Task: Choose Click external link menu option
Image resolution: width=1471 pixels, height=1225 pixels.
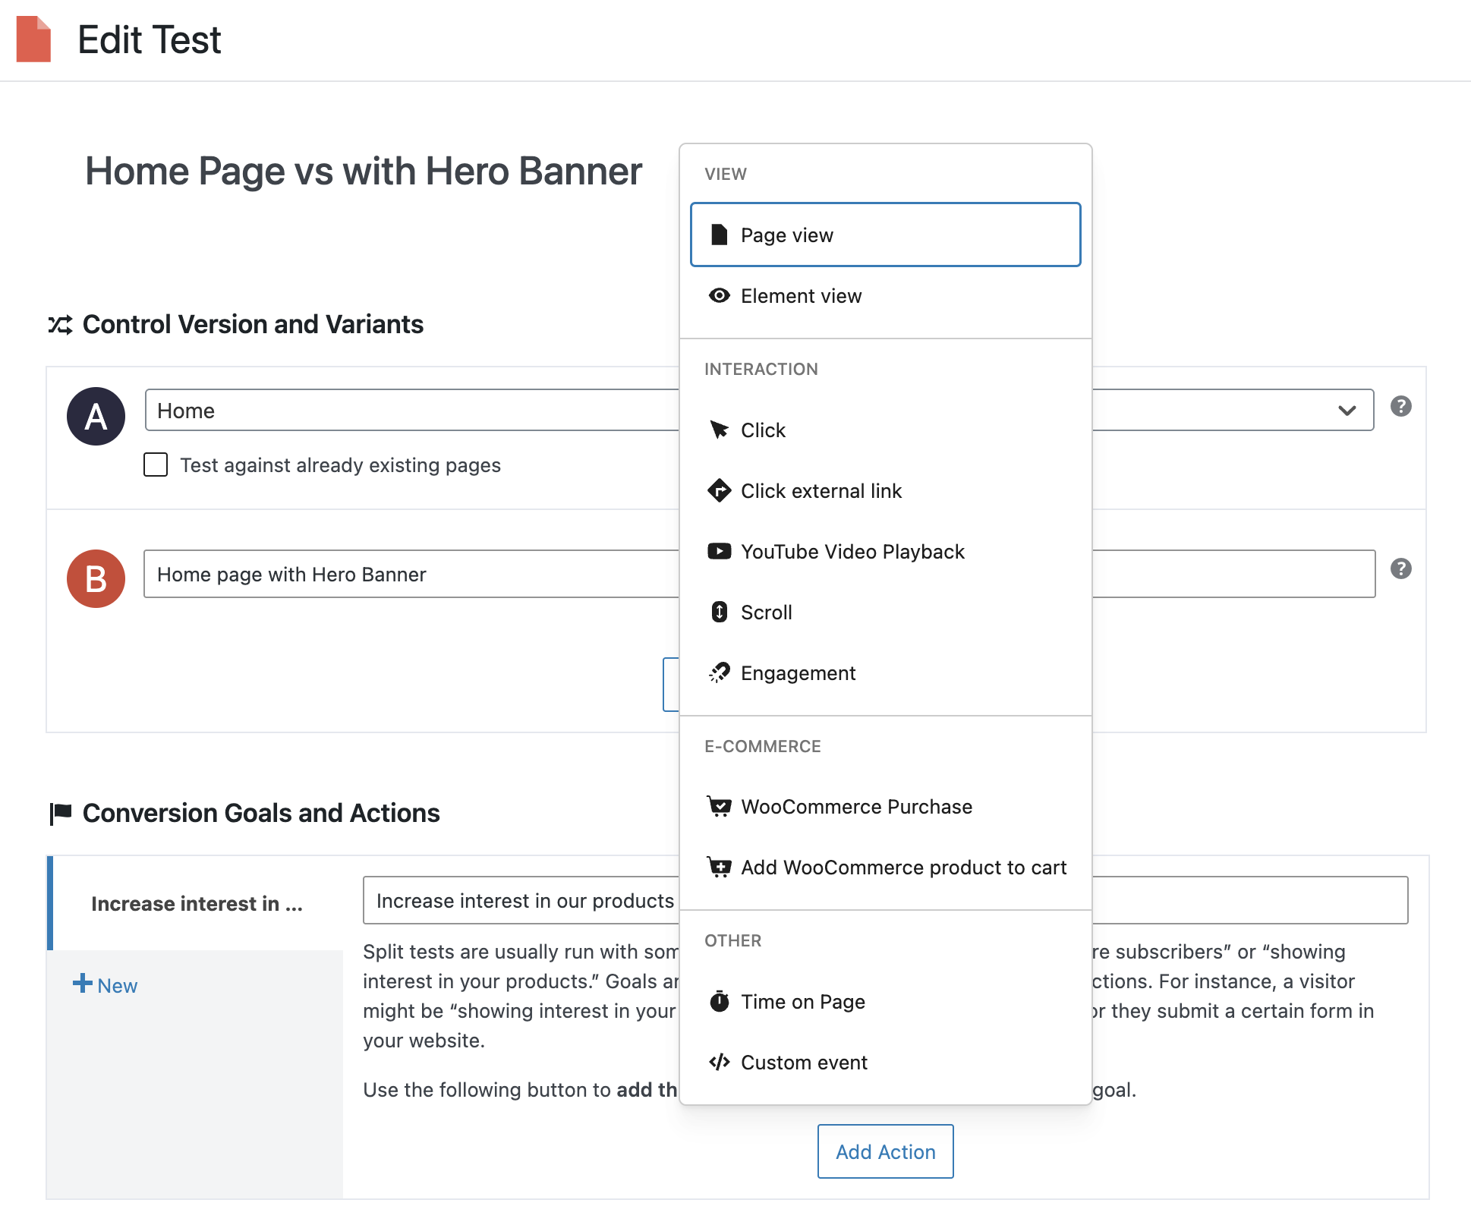Action: pyautogui.click(x=821, y=491)
